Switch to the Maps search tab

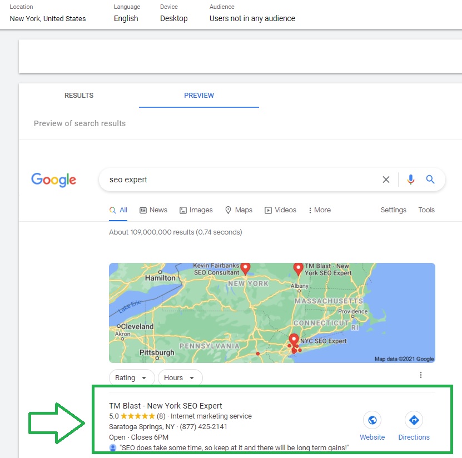coord(239,210)
